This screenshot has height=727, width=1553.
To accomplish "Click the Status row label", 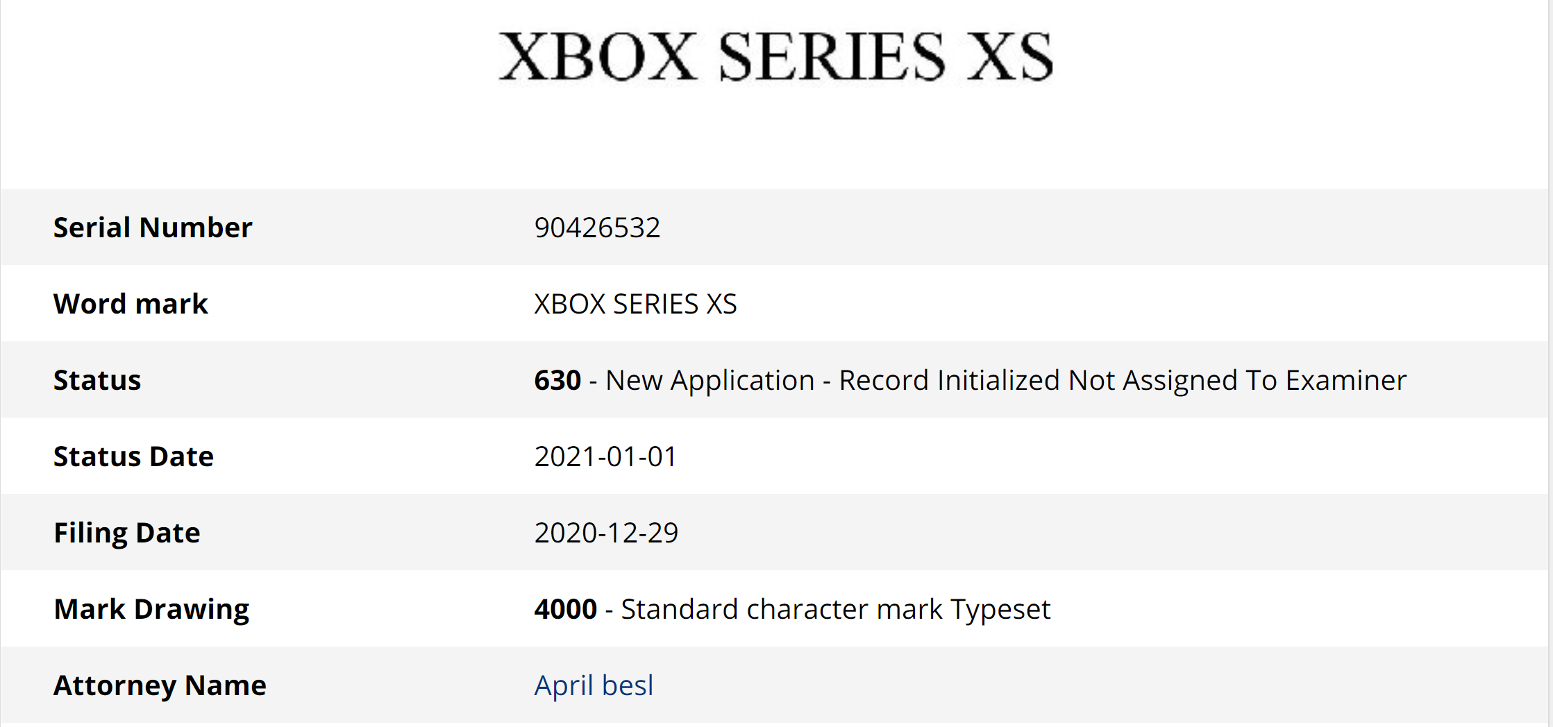I will (97, 380).
